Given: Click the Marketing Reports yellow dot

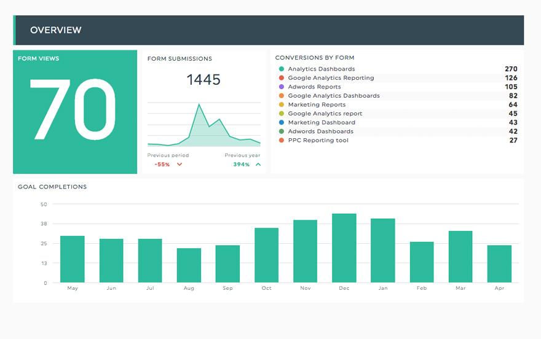Looking at the screenshot, I should coord(282,105).
